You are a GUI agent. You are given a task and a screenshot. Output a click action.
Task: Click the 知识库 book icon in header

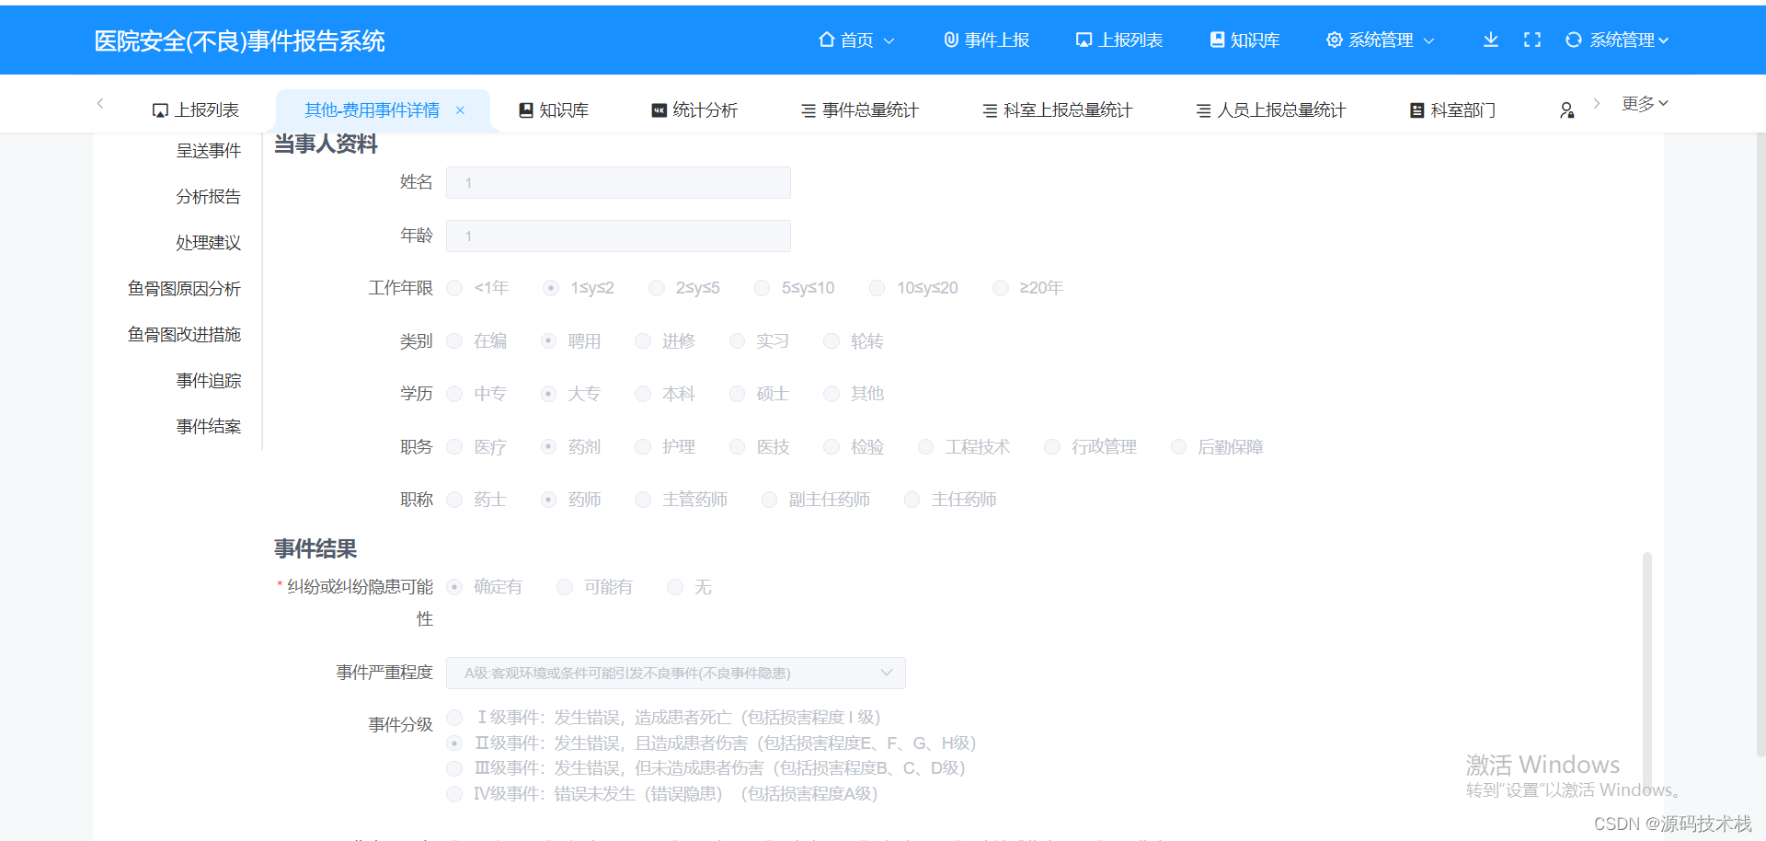(x=1217, y=40)
